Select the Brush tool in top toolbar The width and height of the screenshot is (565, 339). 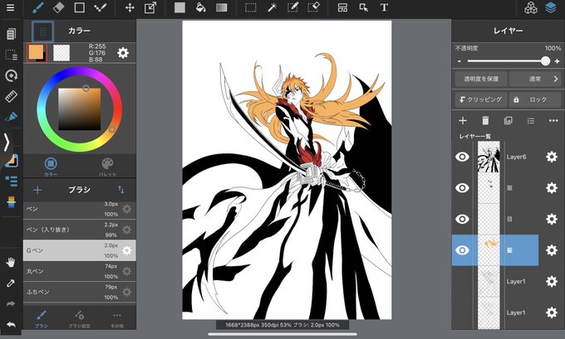(38, 7)
